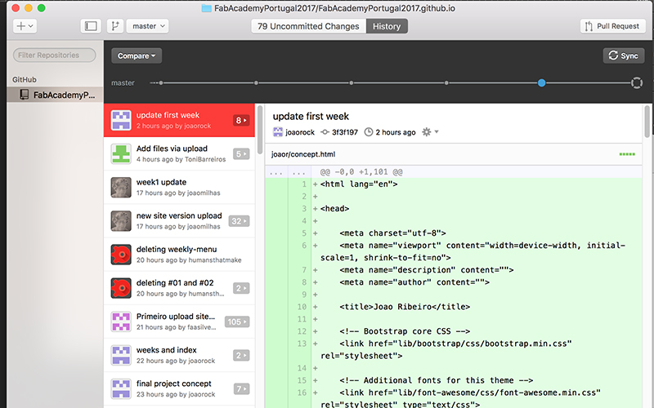
Task: Click humansthatmake avatar on deleting #01 and #02
Action: [x=121, y=288]
